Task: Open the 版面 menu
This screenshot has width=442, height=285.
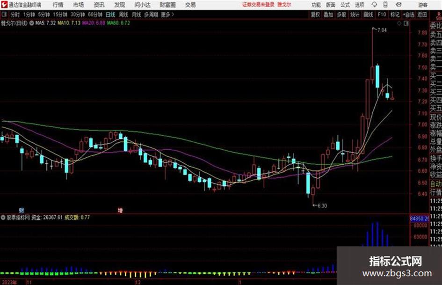Action: click(x=331, y=5)
